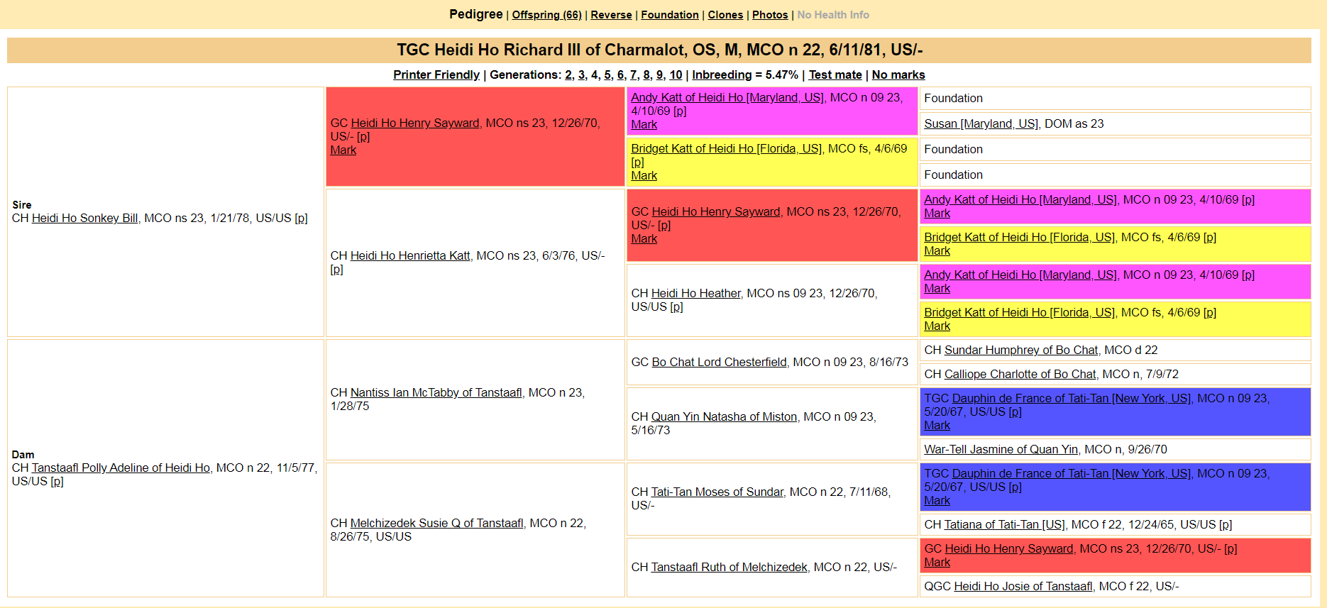Click [p] beside Heidi Ho Sonkey Bill

point(302,218)
